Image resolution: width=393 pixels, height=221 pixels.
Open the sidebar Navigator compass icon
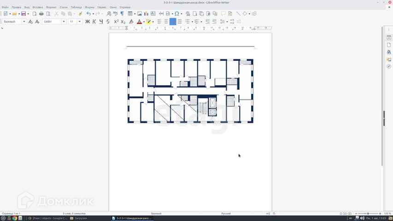point(389,67)
